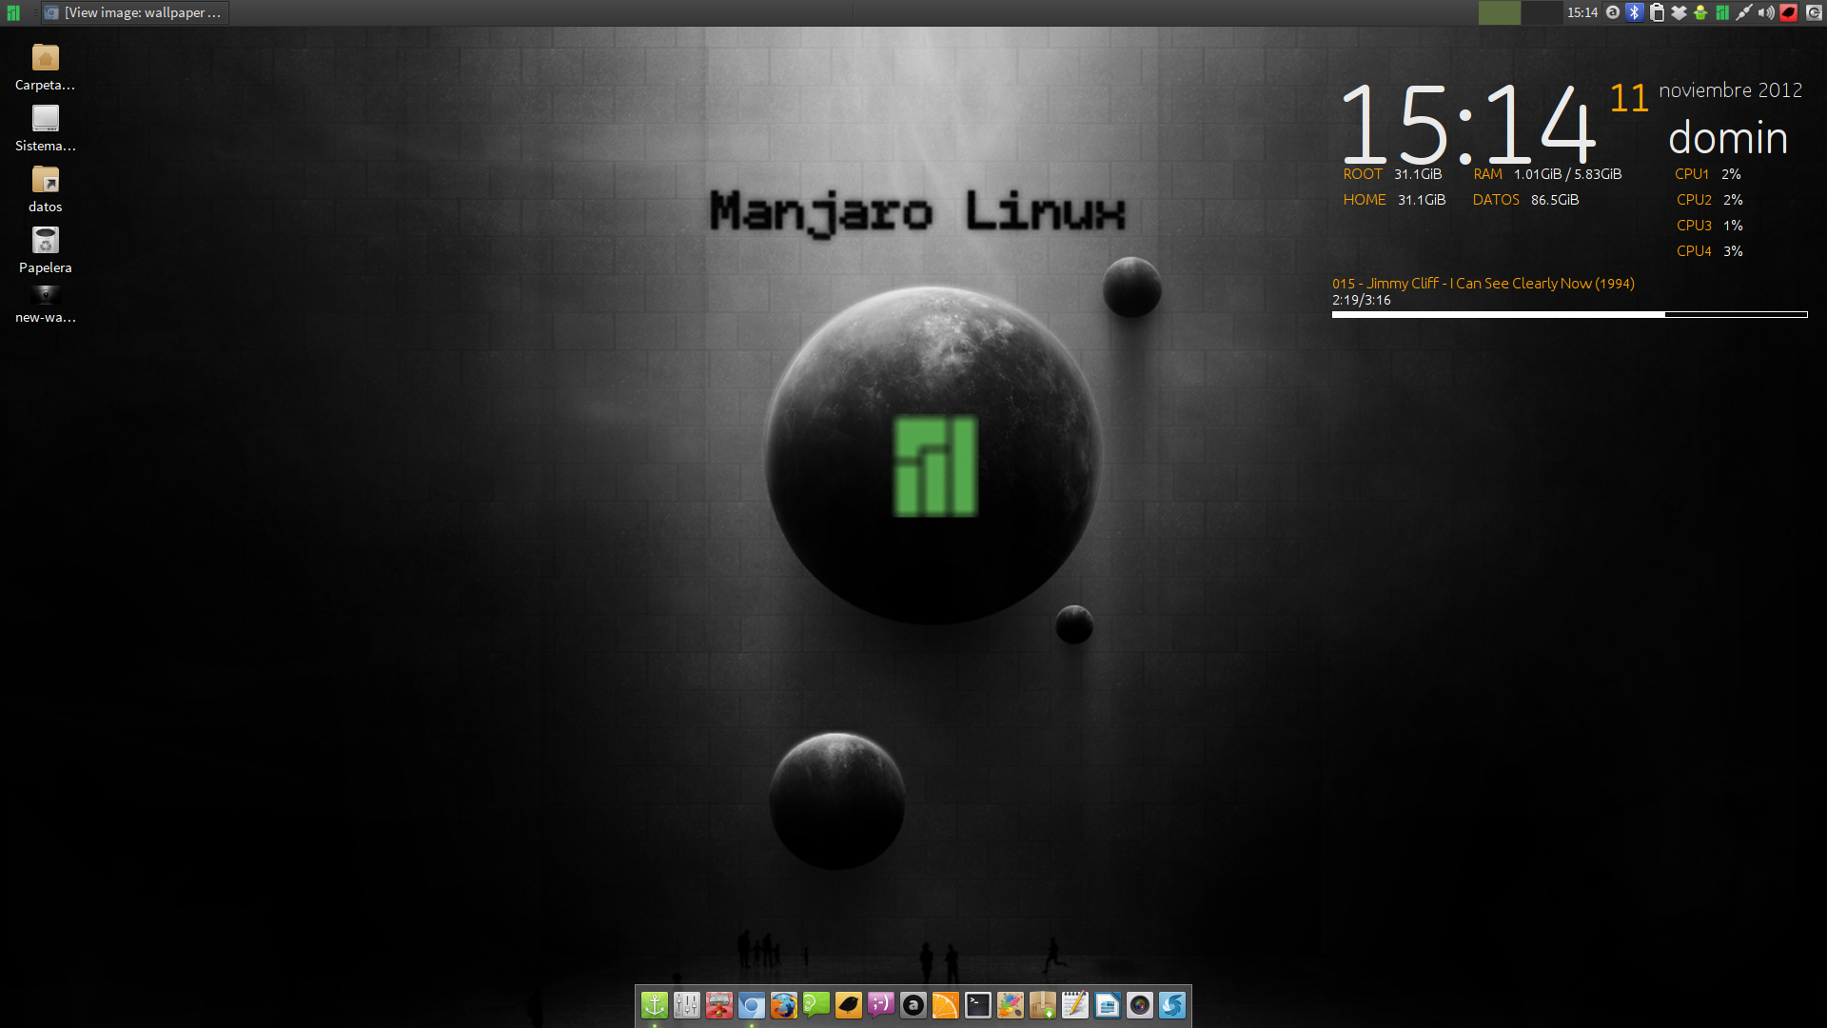Open the Bluetooth tray icon
Viewport: 1827px width, 1028px height.
[x=1635, y=12]
